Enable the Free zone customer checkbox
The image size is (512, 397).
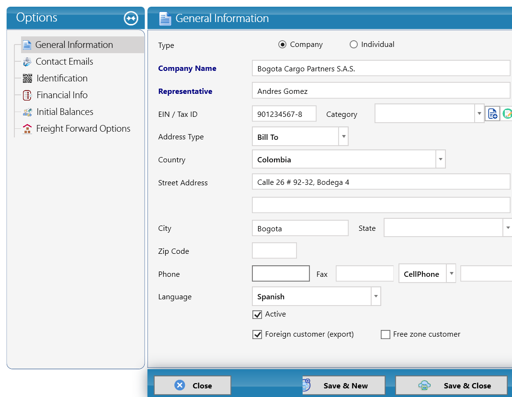click(385, 335)
